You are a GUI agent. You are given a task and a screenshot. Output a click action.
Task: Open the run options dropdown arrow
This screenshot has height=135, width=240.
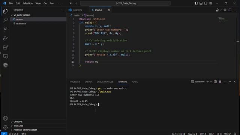coord(221,10)
